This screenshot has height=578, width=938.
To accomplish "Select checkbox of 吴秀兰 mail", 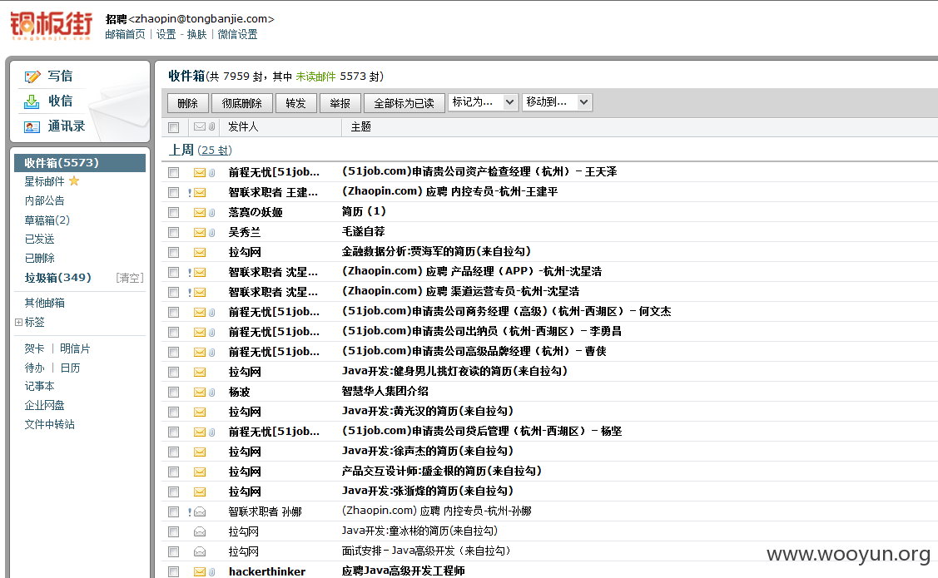I will [x=173, y=233].
